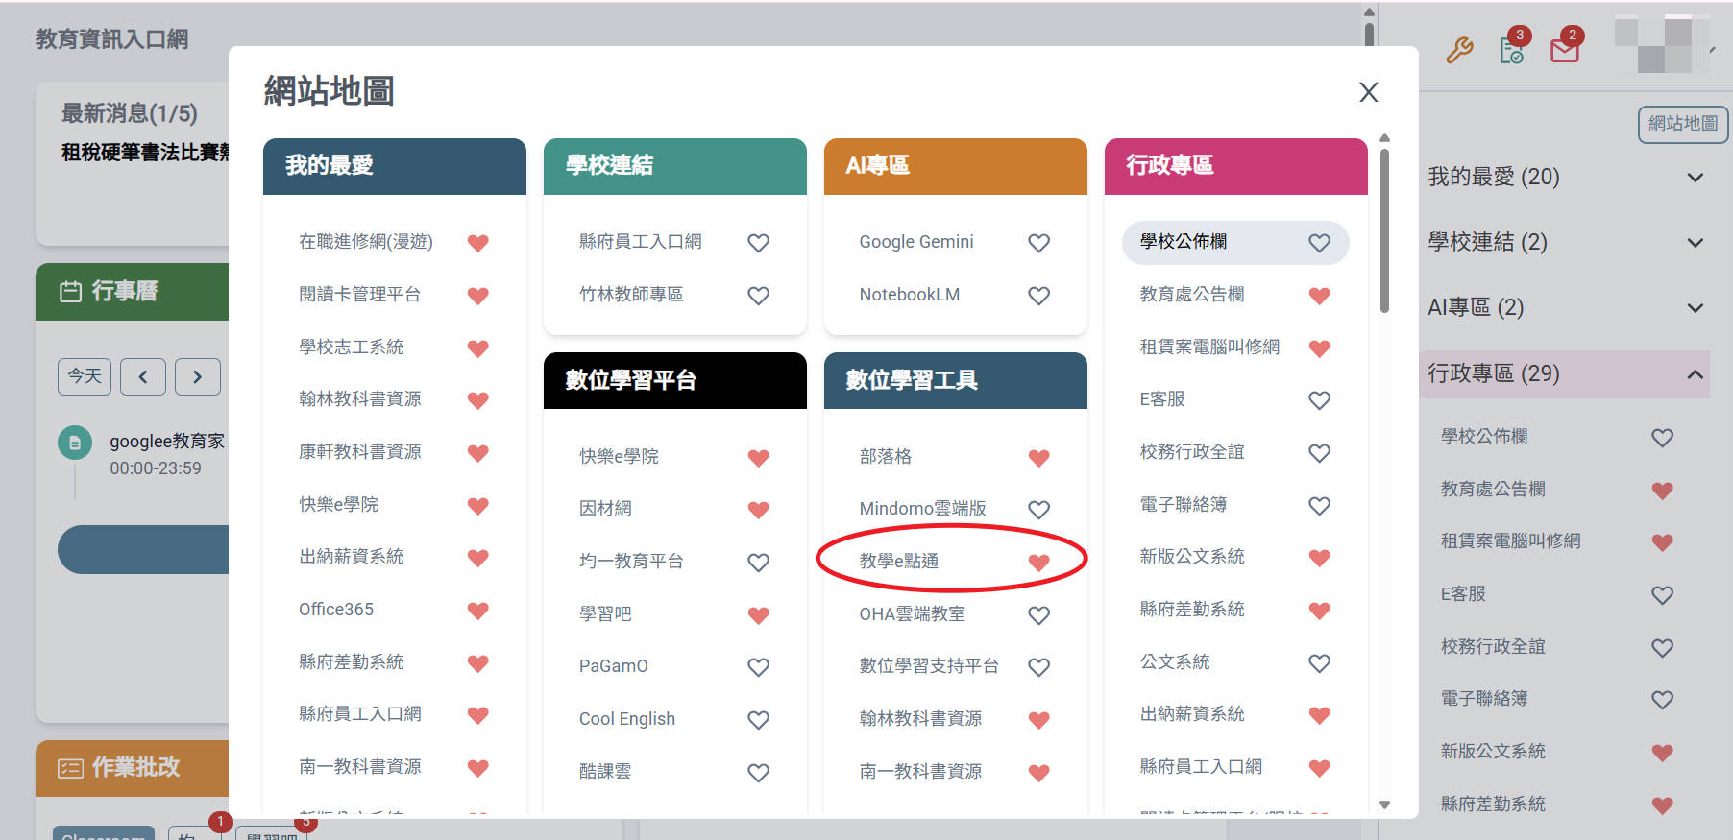Image resolution: width=1733 pixels, height=840 pixels.
Task: Toggle heart for 閱讀卡管理平台
Action: pos(478,296)
